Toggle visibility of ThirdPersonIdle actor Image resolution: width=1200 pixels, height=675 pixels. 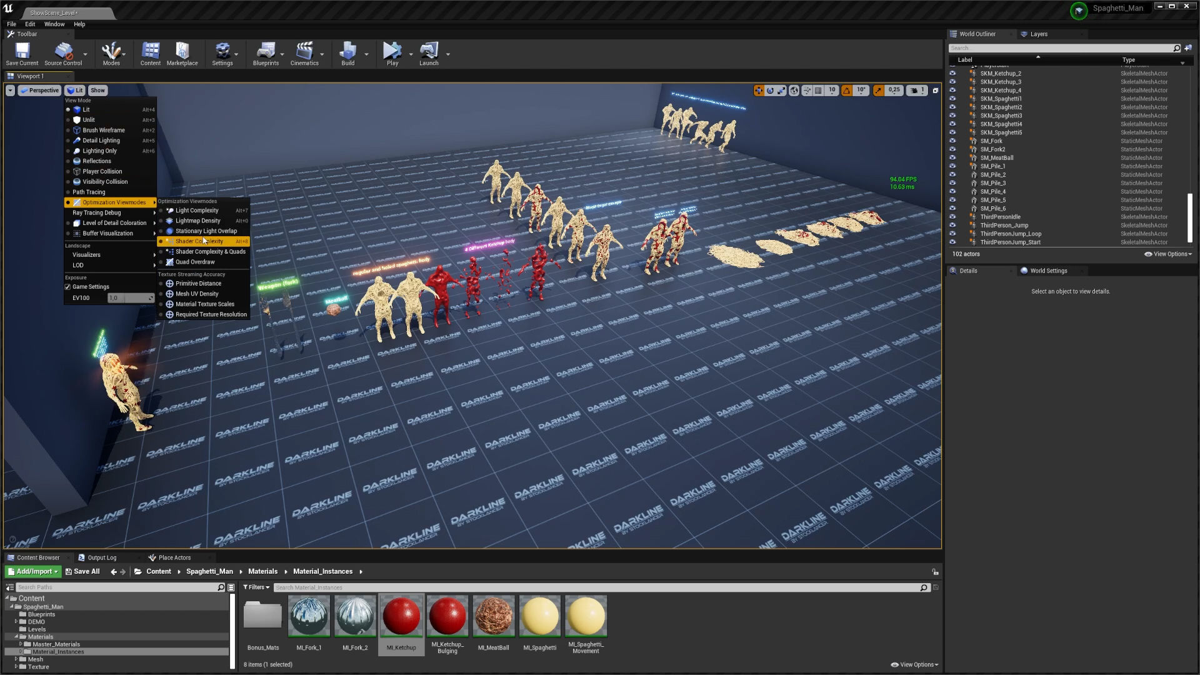tap(952, 217)
